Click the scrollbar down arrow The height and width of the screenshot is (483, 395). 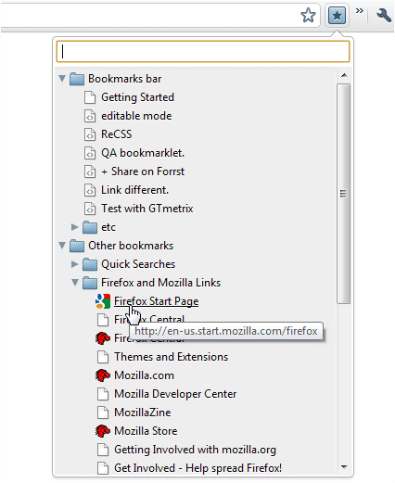click(344, 466)
